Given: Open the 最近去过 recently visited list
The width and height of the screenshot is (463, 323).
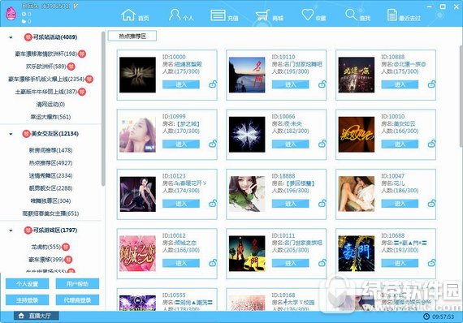Looking at the screenshot, I should (404, 15).
